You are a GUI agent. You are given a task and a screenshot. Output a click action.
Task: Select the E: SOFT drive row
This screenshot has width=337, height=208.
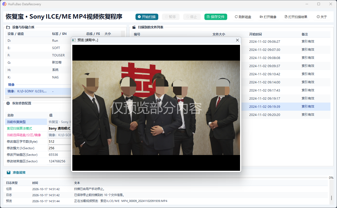point(38,48)
